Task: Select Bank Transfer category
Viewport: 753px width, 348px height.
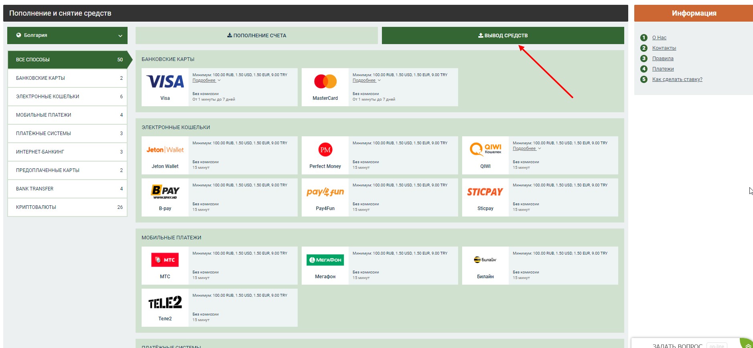Action: [67, 189]
